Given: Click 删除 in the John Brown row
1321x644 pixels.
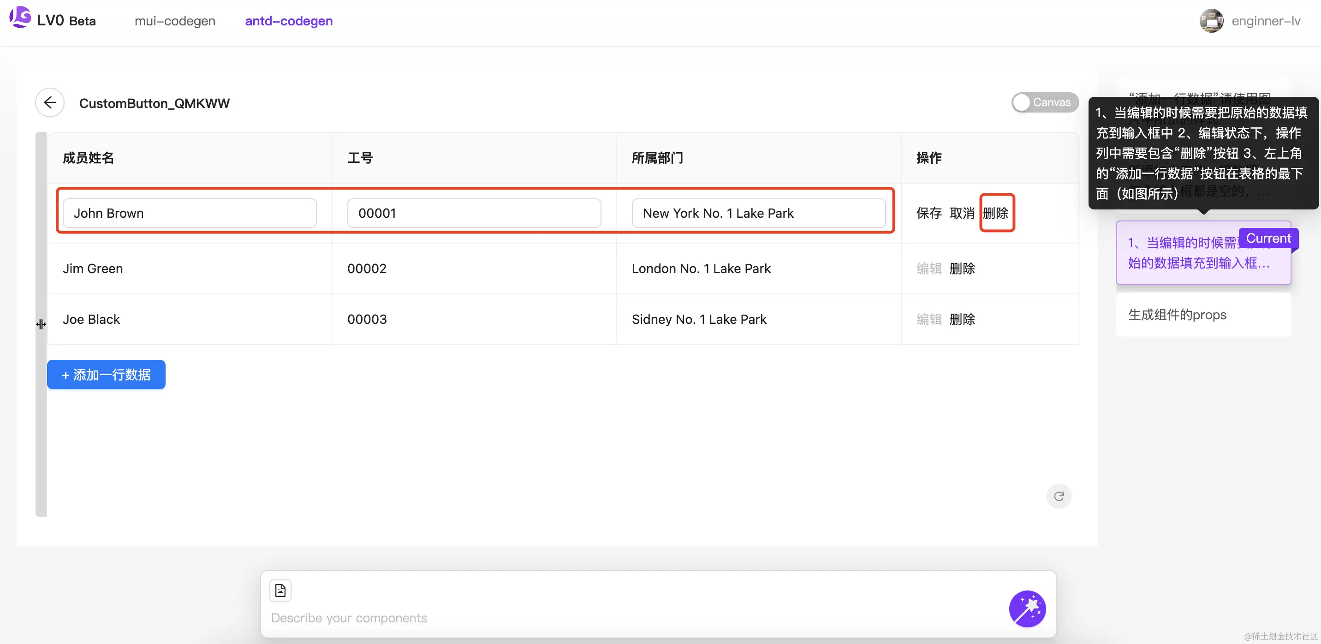Looking at the screenshot, I should point(995,213).
